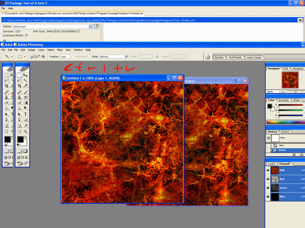Select the Type tool in the toolbox

pos(26,114)
